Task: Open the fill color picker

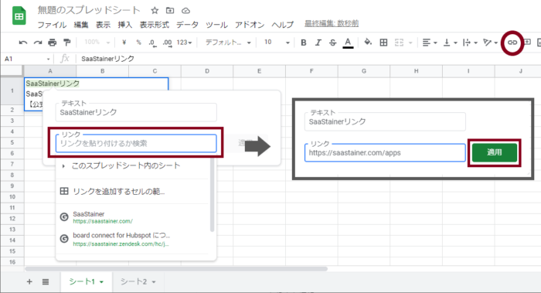Action: coord(368,43)
